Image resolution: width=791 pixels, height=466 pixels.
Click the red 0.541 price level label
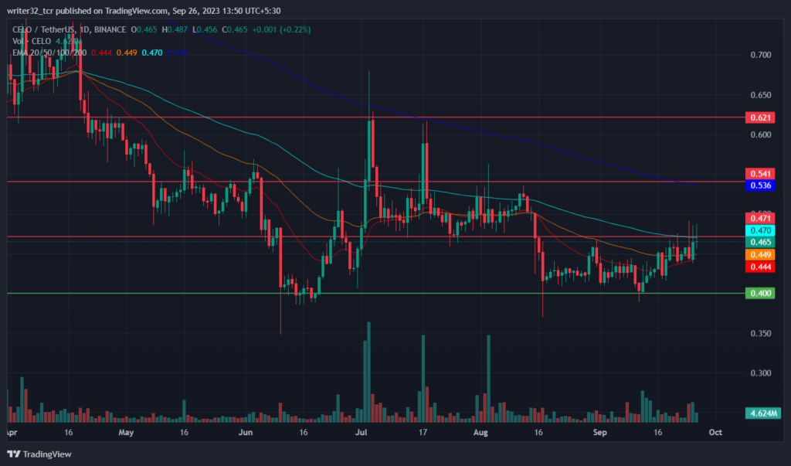tap(760, 174)
